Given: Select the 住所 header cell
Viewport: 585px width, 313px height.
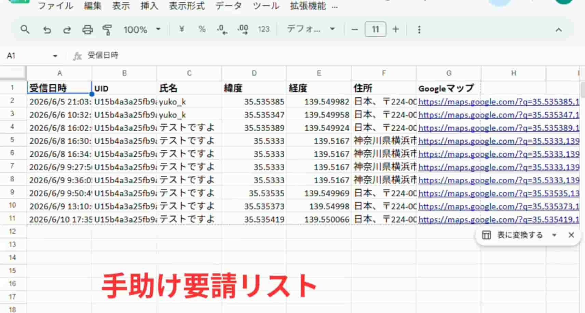Looking at the screenshot, I should (384, 88).
